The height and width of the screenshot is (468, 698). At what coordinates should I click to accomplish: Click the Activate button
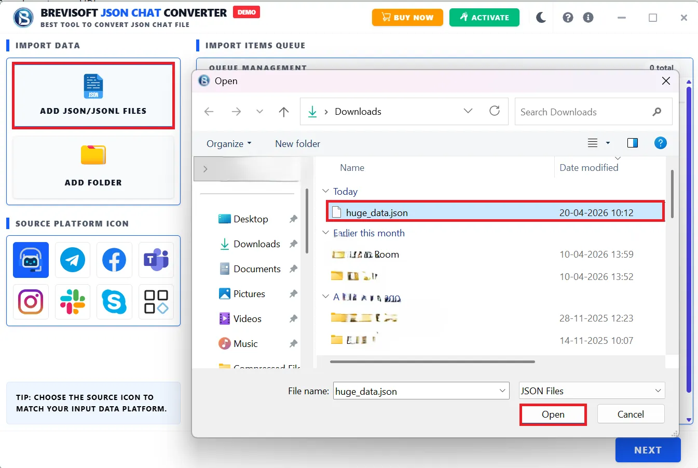click(x=484, y=17)
